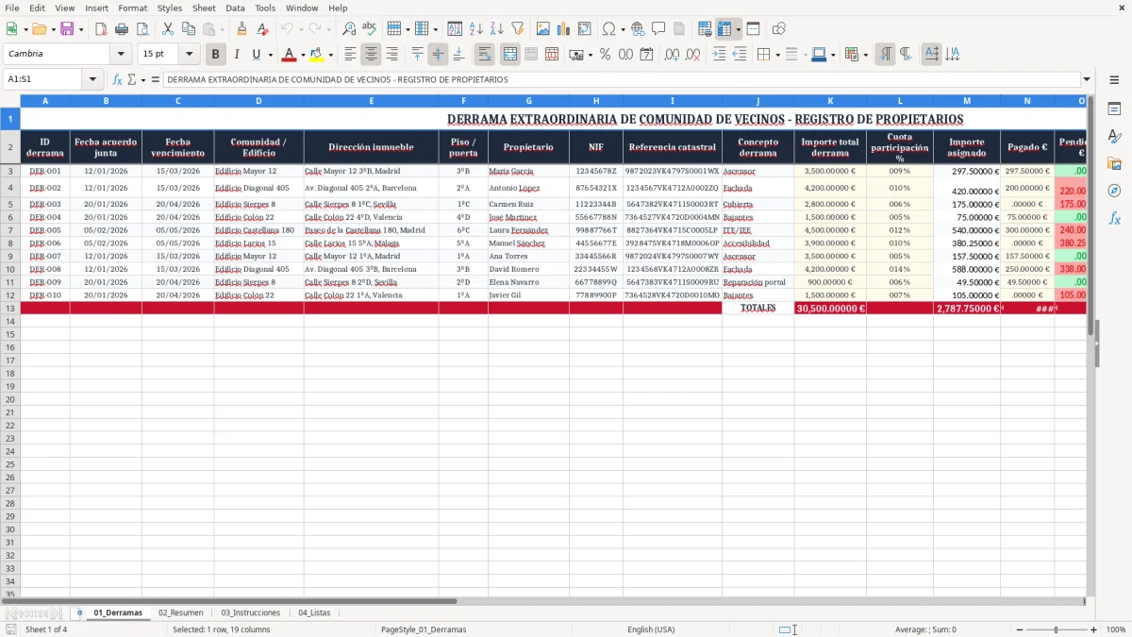Click the Save document icon
This screenshot has height=637, width=1132.
coord(67,29)
